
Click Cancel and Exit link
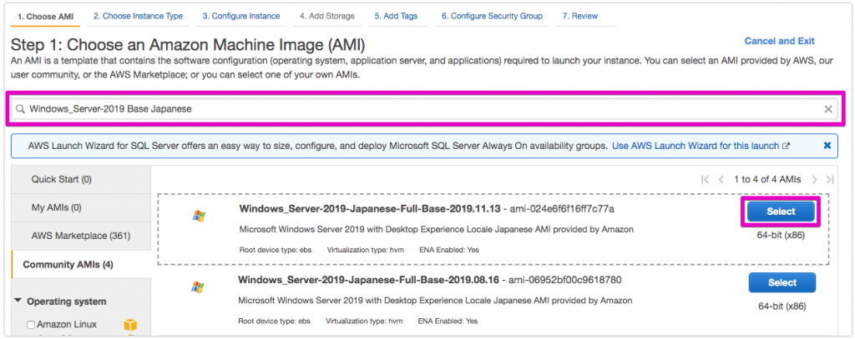coord(779,41)
